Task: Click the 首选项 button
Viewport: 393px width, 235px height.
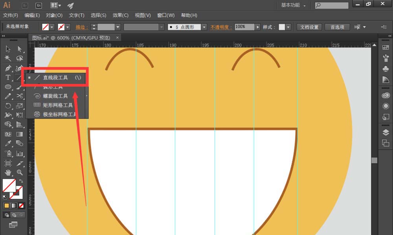Action: click(x=337, y=27)
